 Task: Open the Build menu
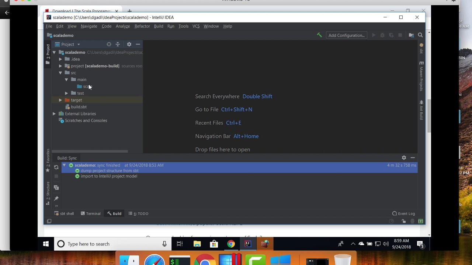pyautogui.click(x=159, y=26)
